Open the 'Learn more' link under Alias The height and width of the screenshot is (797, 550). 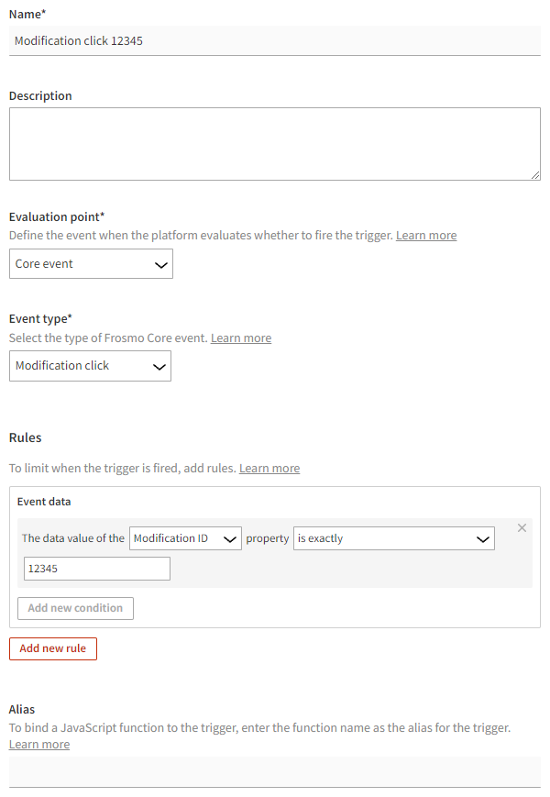point(38,744)
